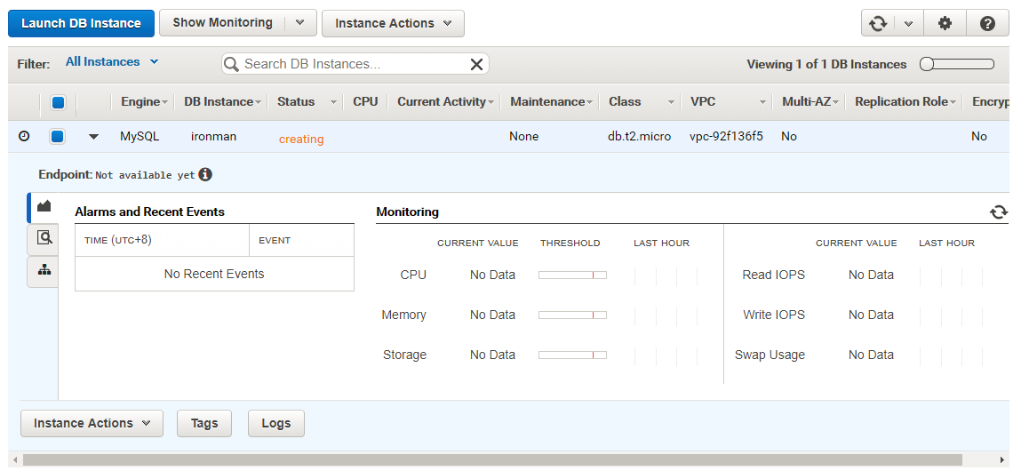Screen dimensions: 1013x471
Task: Open the help question mark icon
Action: [987, 24]
